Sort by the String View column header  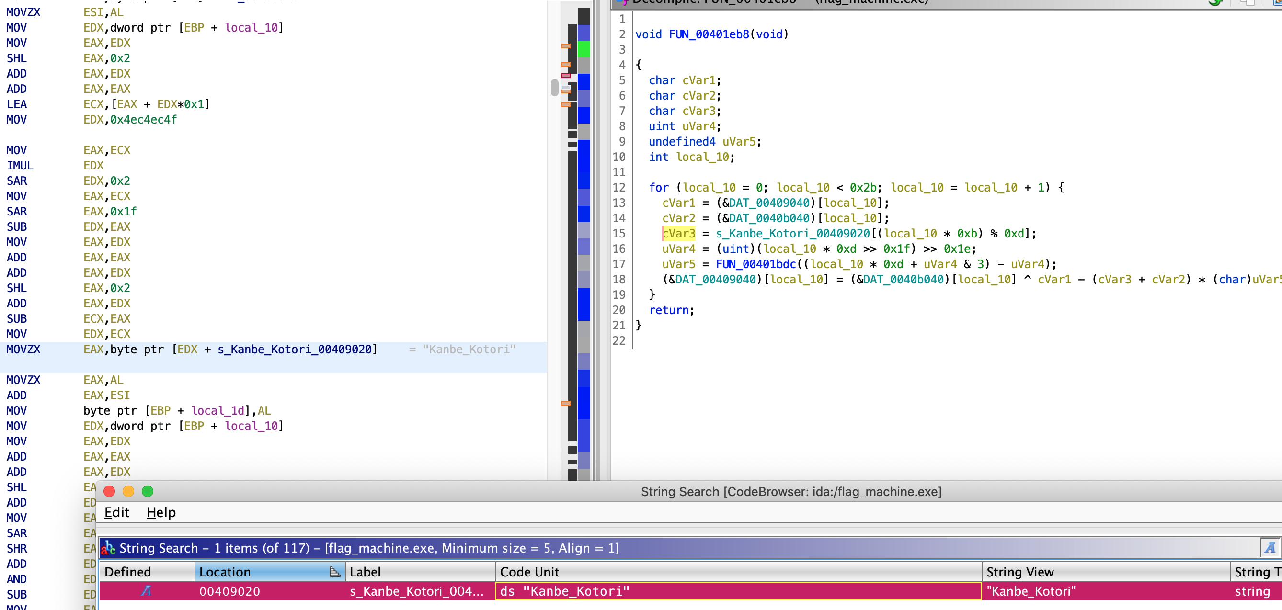click(x=1106, y=572)
